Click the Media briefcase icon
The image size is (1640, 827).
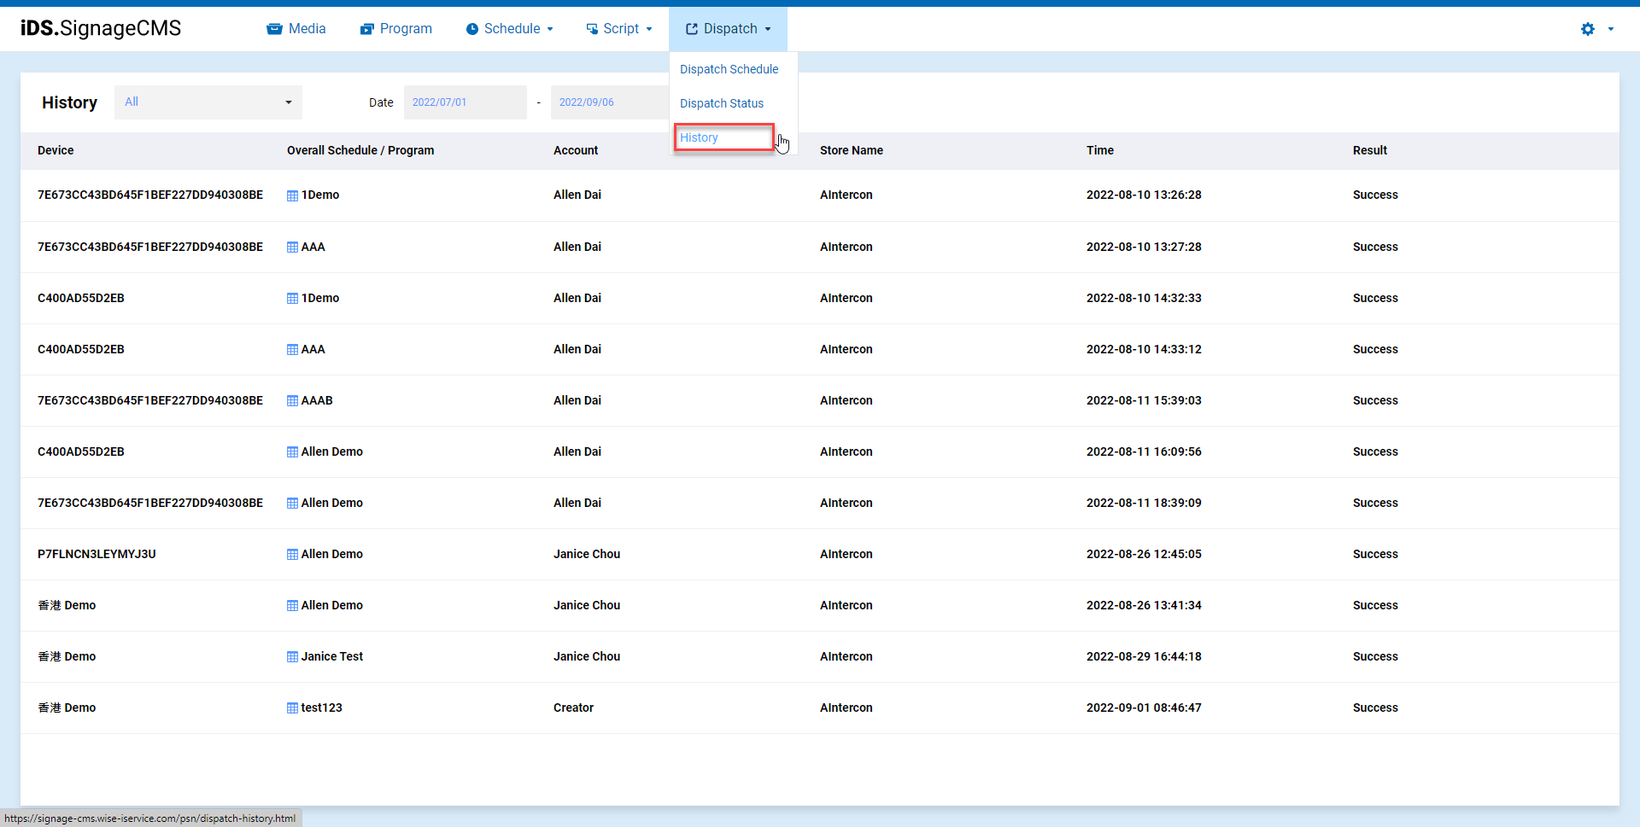(x=274, y=29)
